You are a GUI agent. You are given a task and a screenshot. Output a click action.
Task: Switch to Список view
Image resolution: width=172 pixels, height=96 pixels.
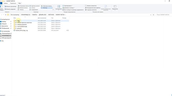[x=32, y=8]
